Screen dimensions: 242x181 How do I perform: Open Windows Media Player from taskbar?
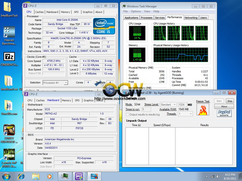point(50,176)
